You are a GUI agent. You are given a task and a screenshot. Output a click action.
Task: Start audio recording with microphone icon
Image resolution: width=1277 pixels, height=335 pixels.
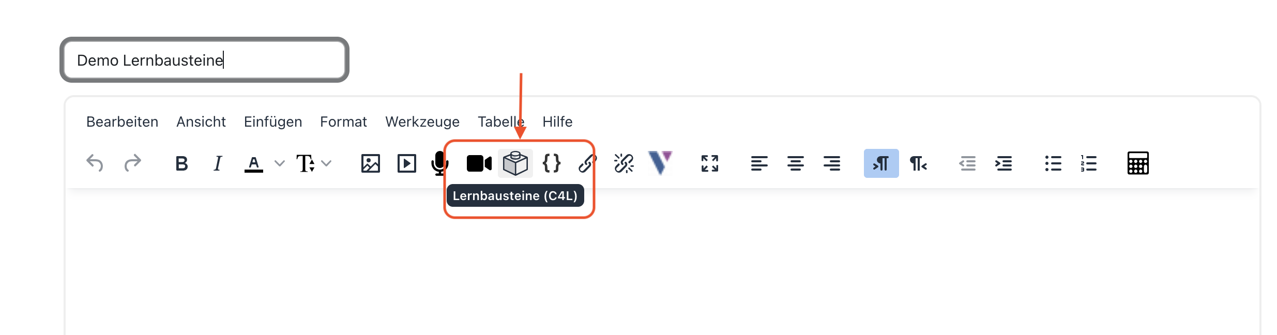[x=439, y=163]
